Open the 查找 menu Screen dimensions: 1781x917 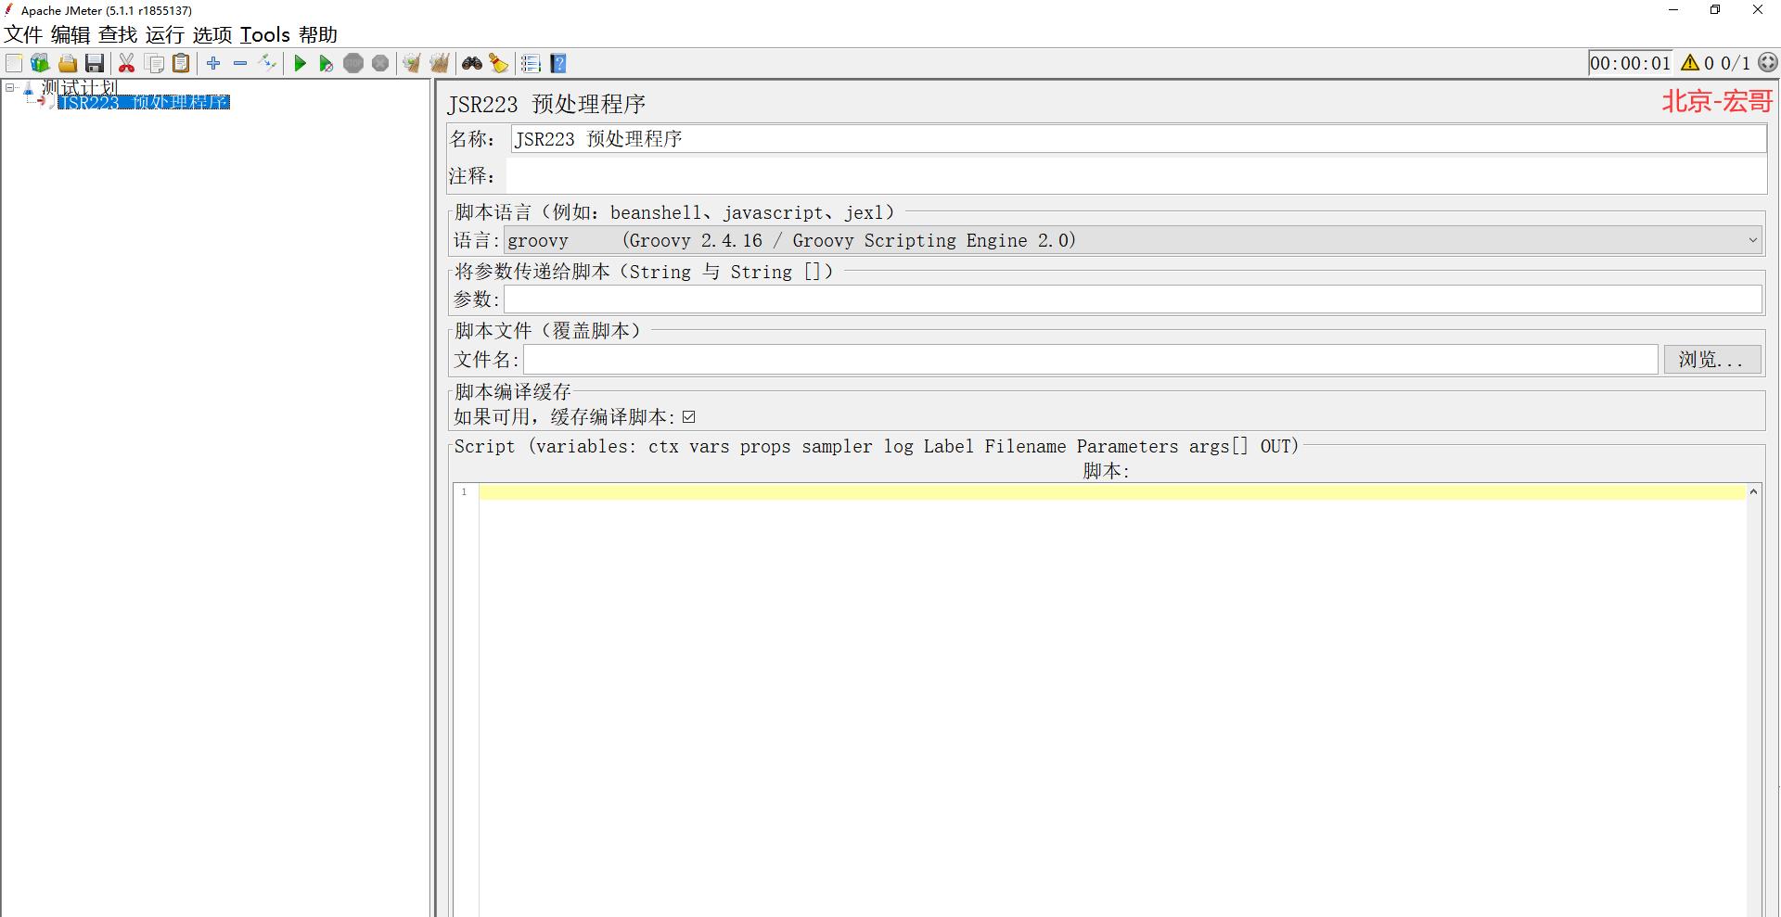(x=118, y=35)
